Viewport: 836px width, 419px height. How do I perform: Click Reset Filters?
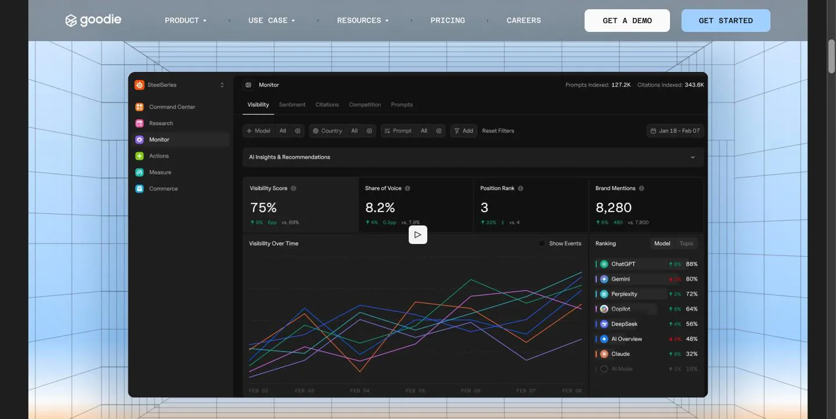pos(498,131)
